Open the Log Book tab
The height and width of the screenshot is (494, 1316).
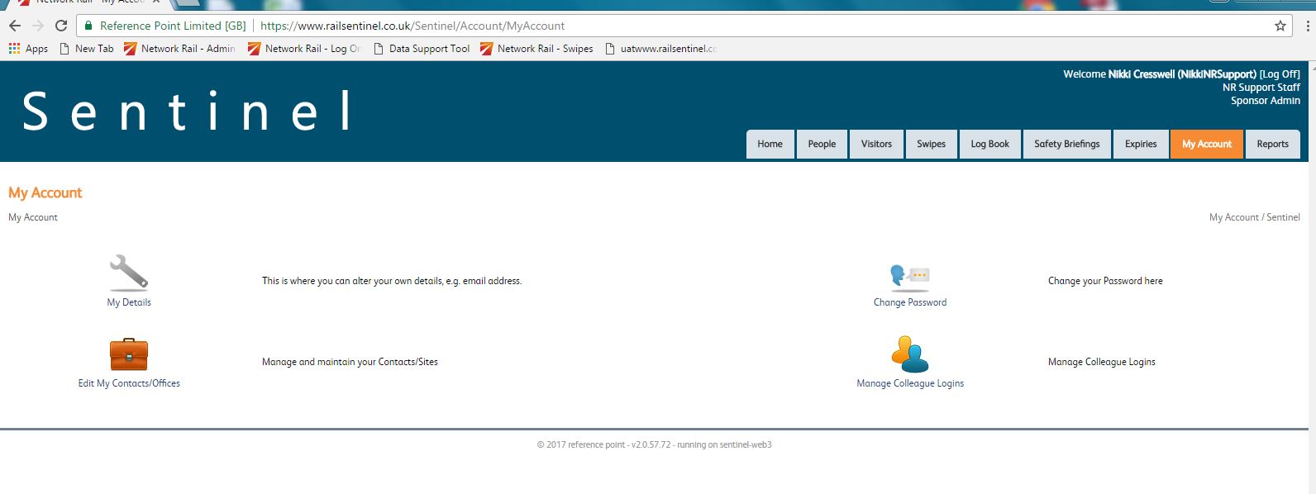click(x=989, y=144)
